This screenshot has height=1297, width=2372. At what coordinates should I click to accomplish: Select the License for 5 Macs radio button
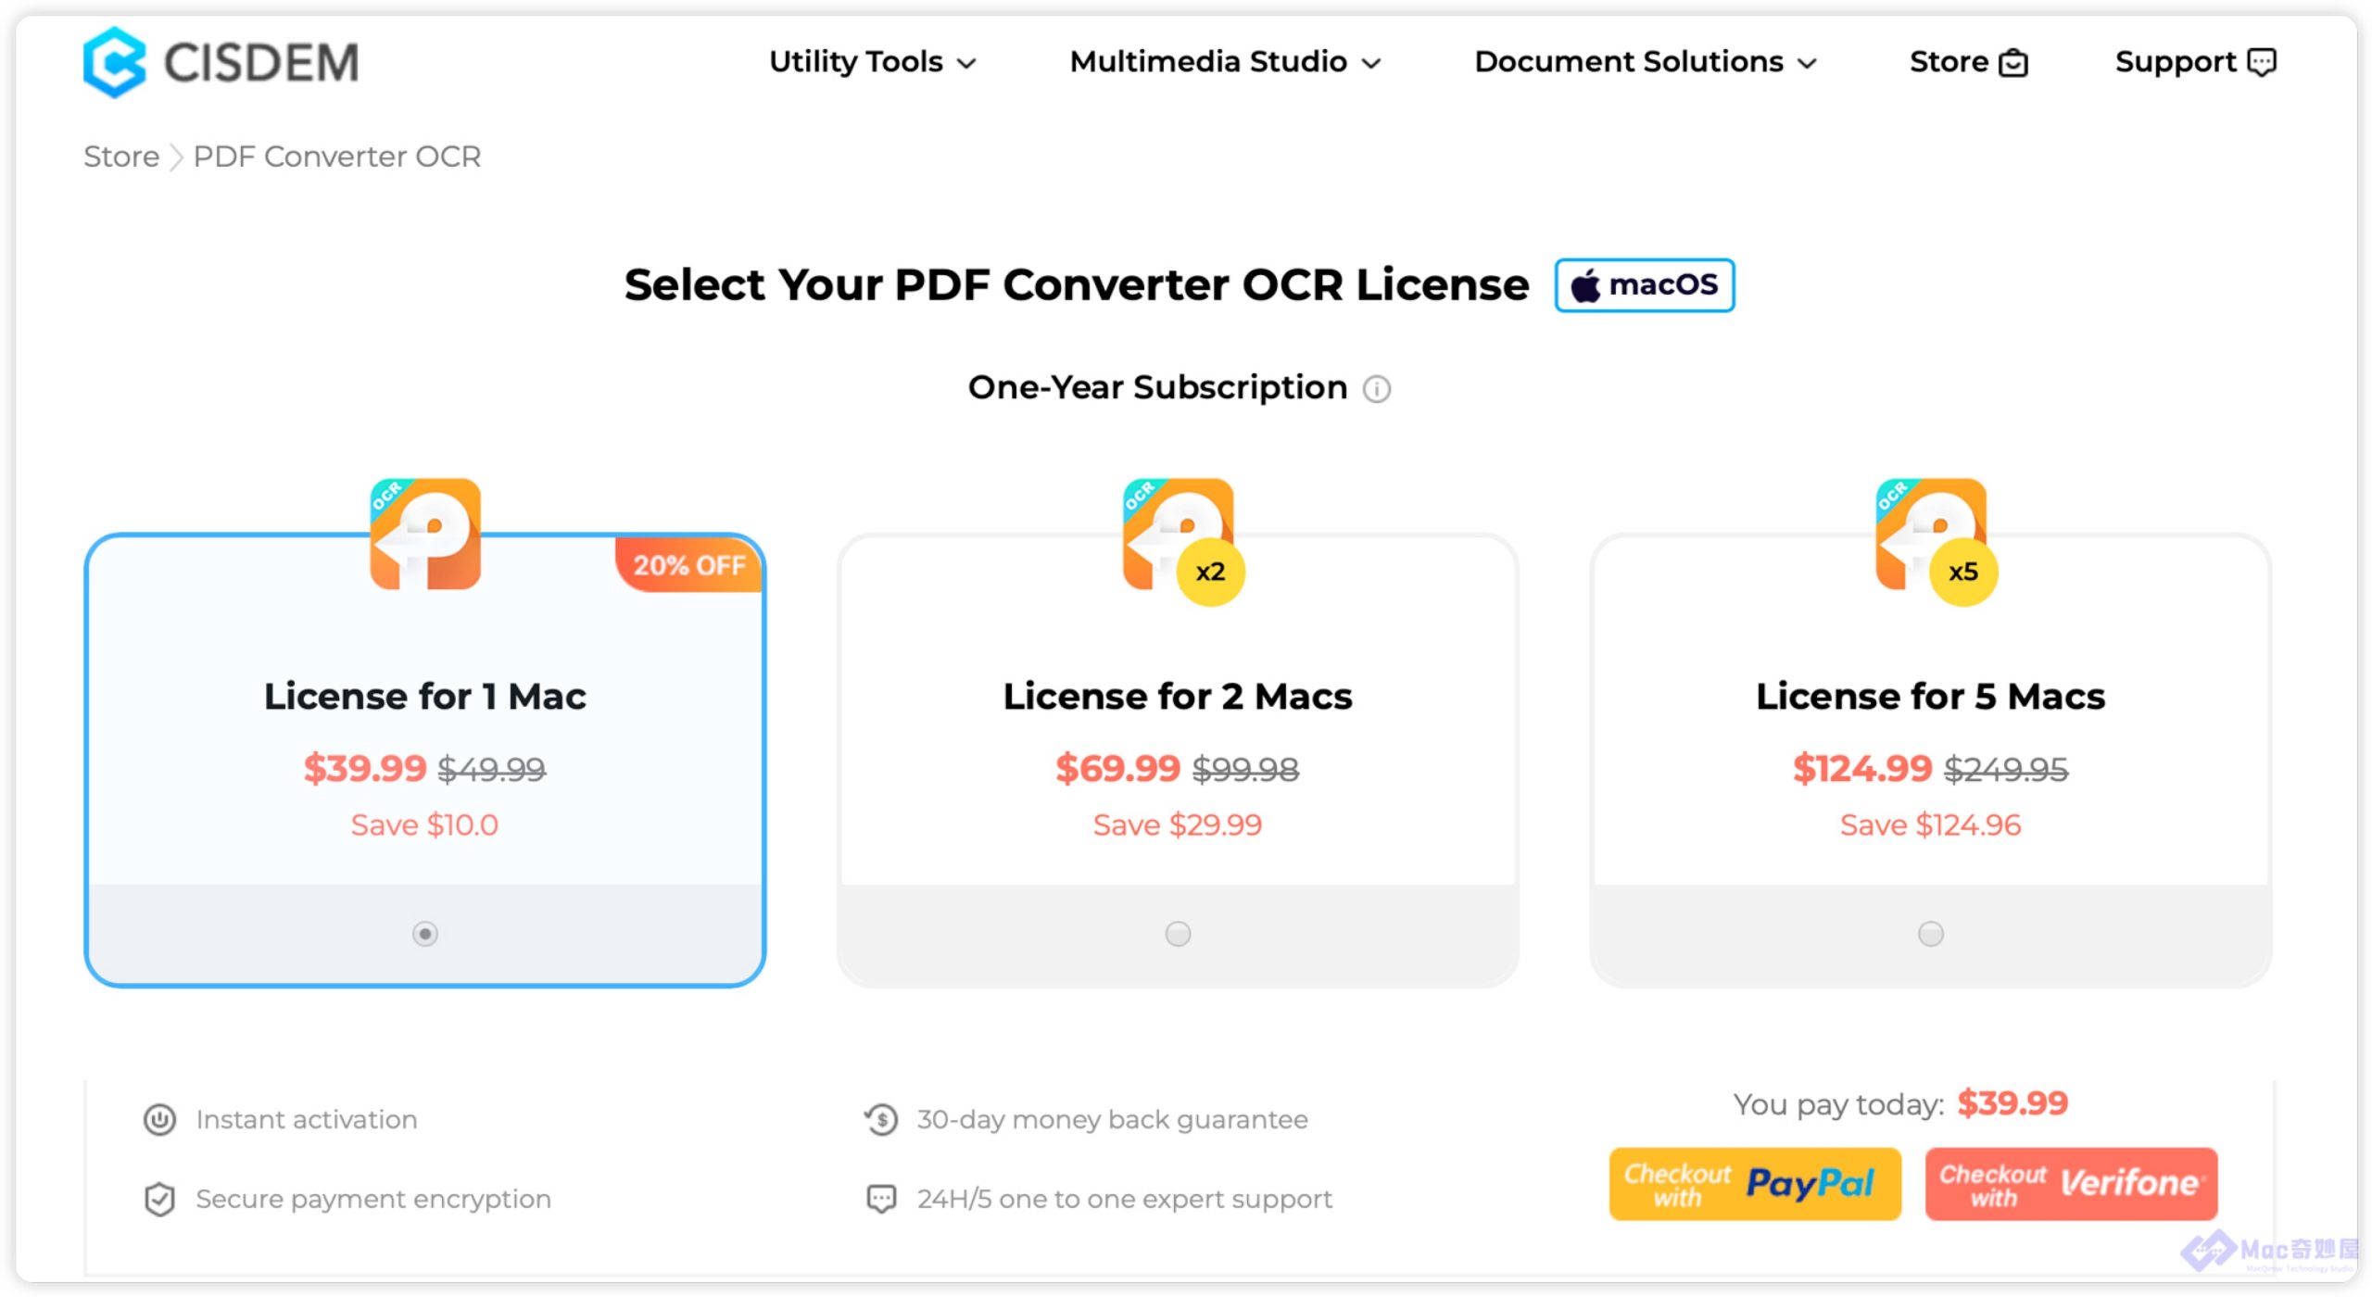pos(1930,934)
